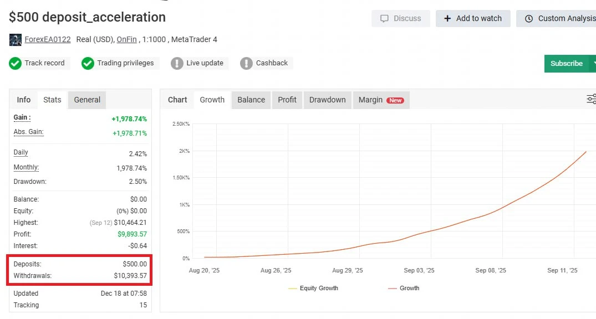This screenshot has width=596, height=319.
Task: Open the General tab
Action: 87,100
